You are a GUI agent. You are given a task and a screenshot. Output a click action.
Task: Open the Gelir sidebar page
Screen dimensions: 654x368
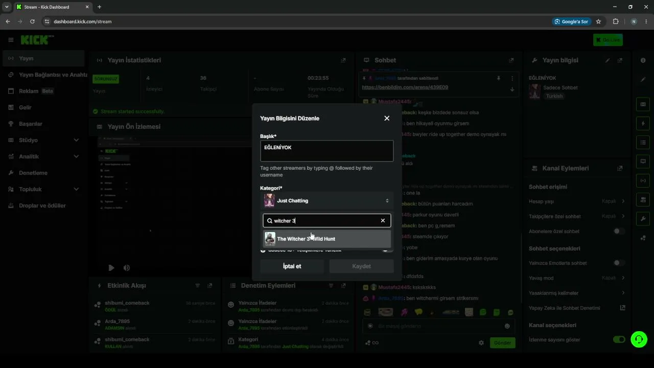tap(43, 107)
